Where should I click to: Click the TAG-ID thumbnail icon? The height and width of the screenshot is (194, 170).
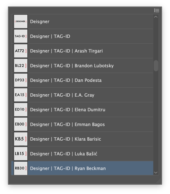coord(21,36)
